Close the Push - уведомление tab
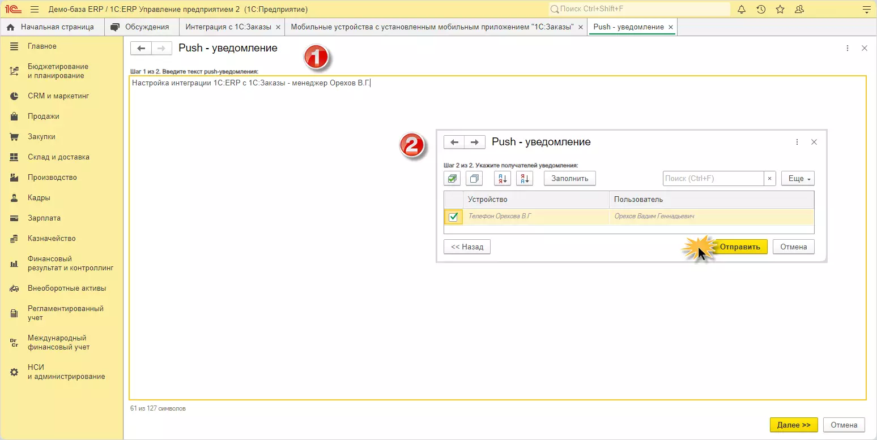 (671, 27)
